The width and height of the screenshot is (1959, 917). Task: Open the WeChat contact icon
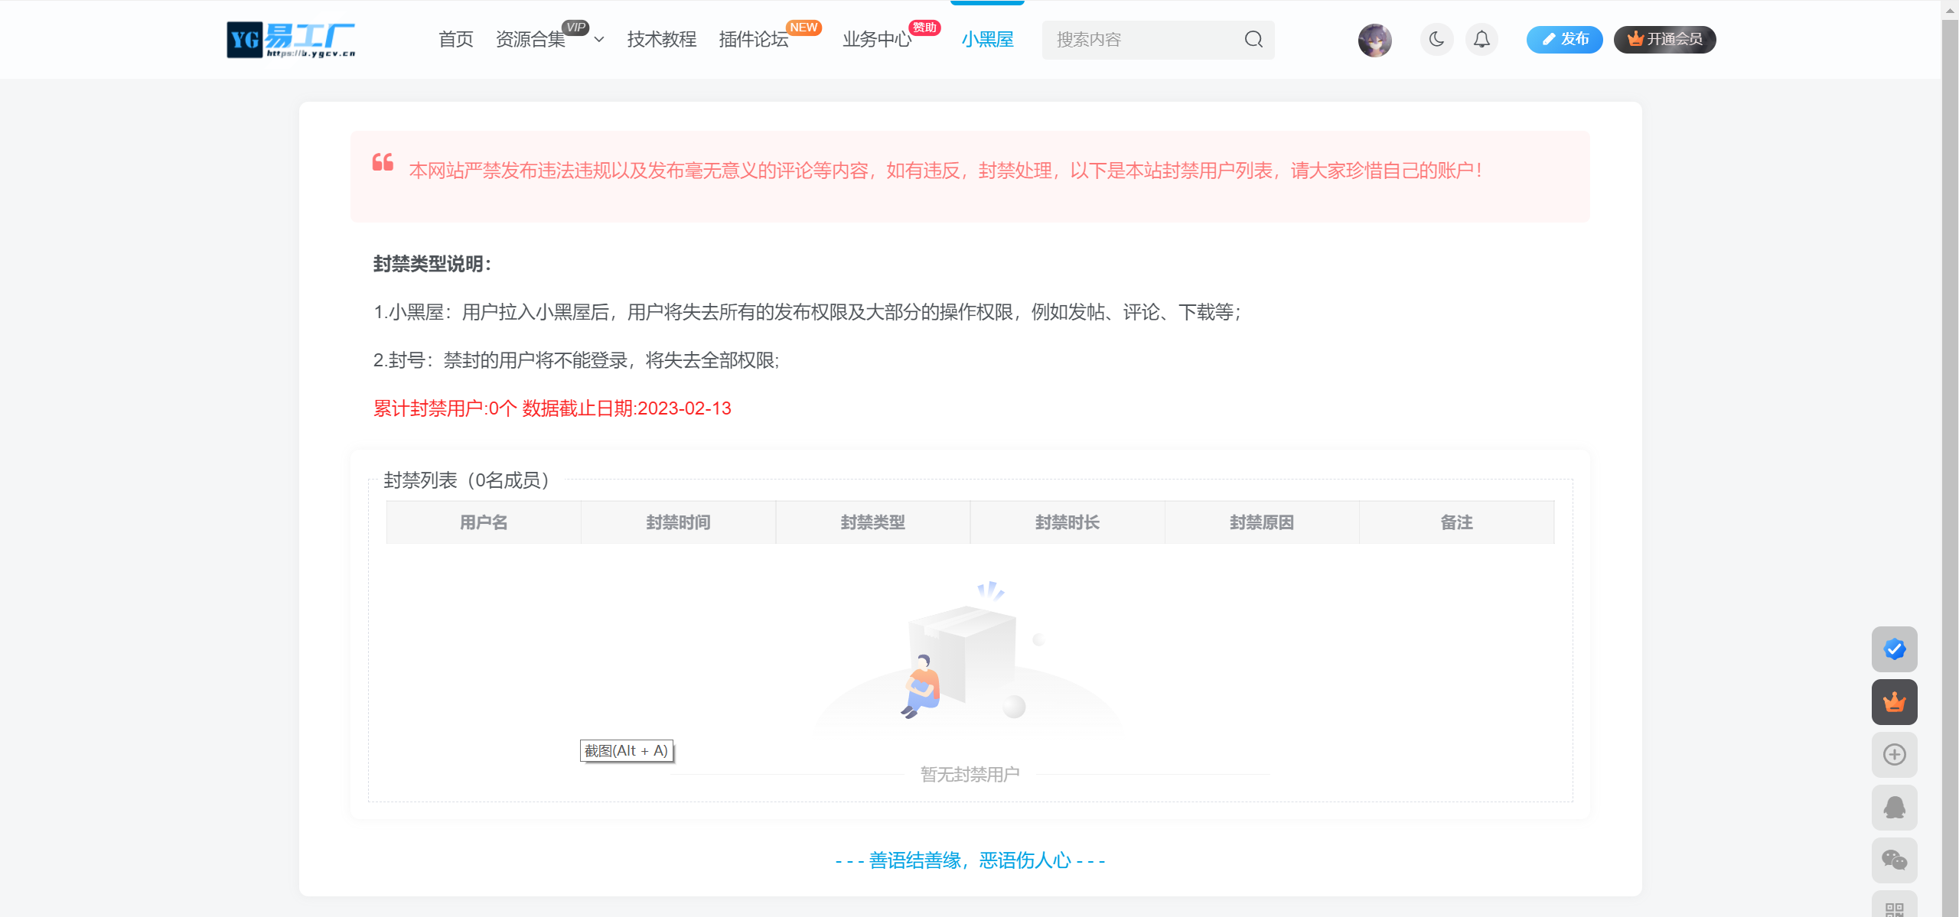1894,860
